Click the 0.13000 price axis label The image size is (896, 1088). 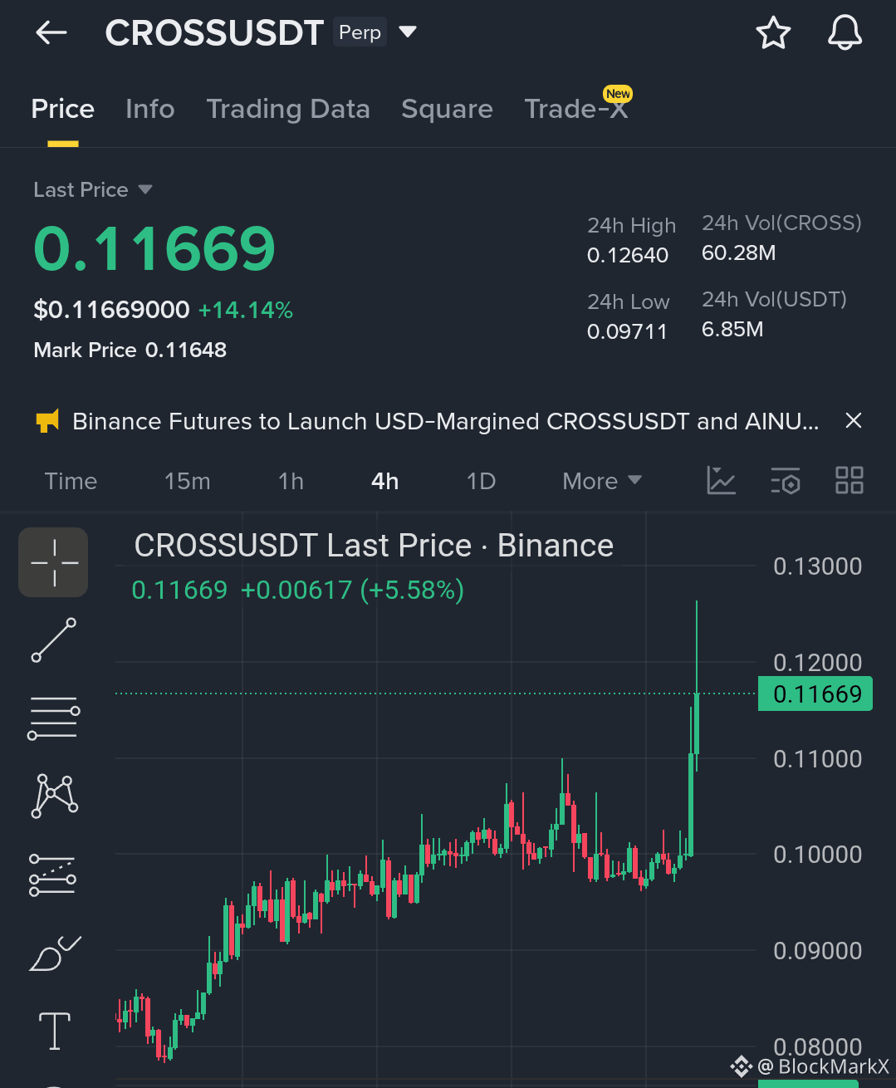tap(817, 566)
